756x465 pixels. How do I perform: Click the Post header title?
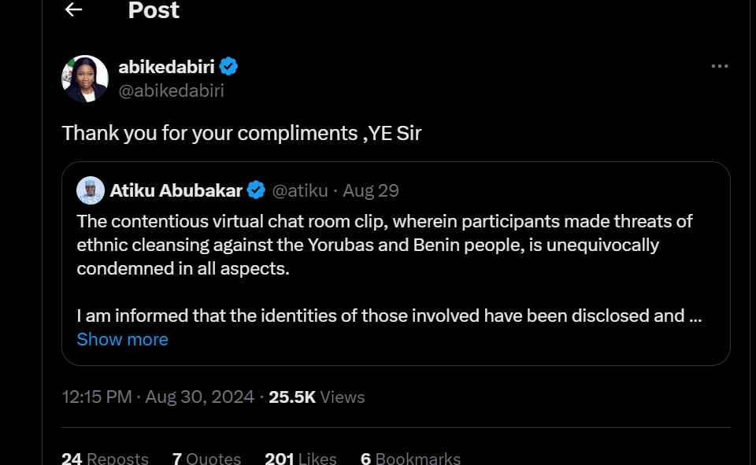(154, 10)
